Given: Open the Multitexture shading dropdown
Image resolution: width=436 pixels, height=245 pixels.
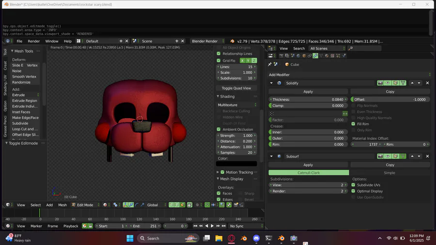Looking at the screenshot, I should point(236,105).
